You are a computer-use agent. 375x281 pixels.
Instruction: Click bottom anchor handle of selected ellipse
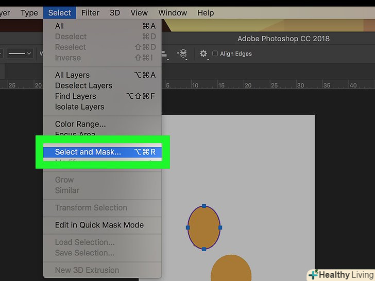point(204,249)
